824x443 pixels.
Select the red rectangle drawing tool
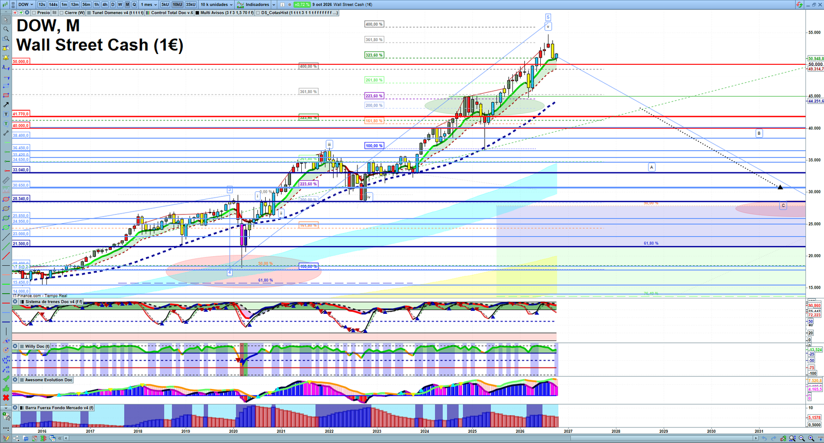pos(6,95)
